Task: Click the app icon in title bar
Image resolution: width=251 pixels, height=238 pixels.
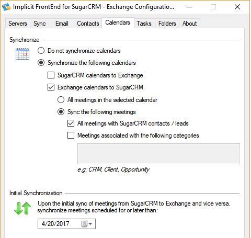Action: tap(6, 7)
